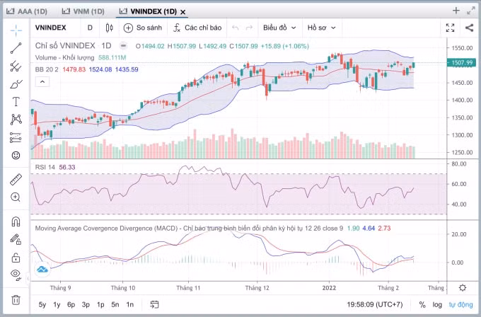Select the ruler measure tool

coord(16,180)
